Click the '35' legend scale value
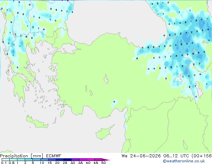The image size is (212, 164). [80, 163]
